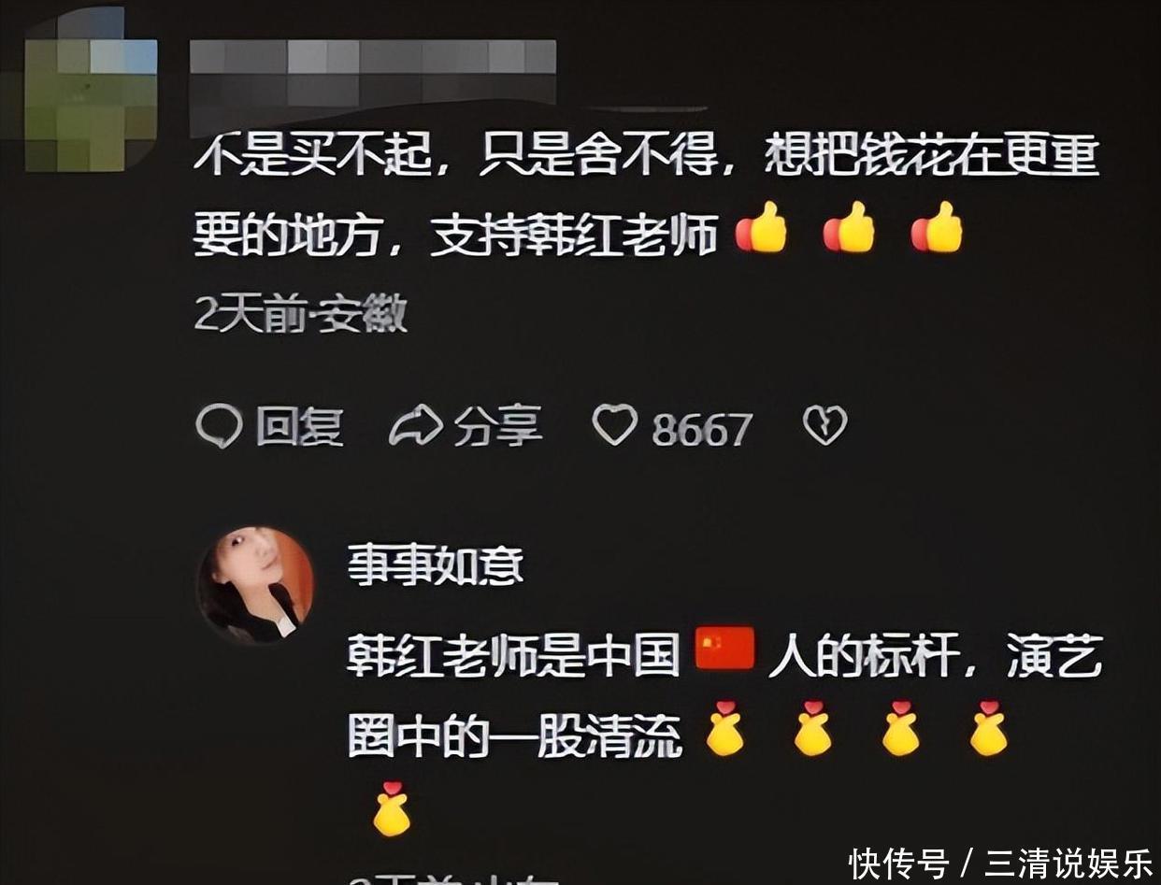Click the first money bag emoji after 清流

(x=724, y=728)
